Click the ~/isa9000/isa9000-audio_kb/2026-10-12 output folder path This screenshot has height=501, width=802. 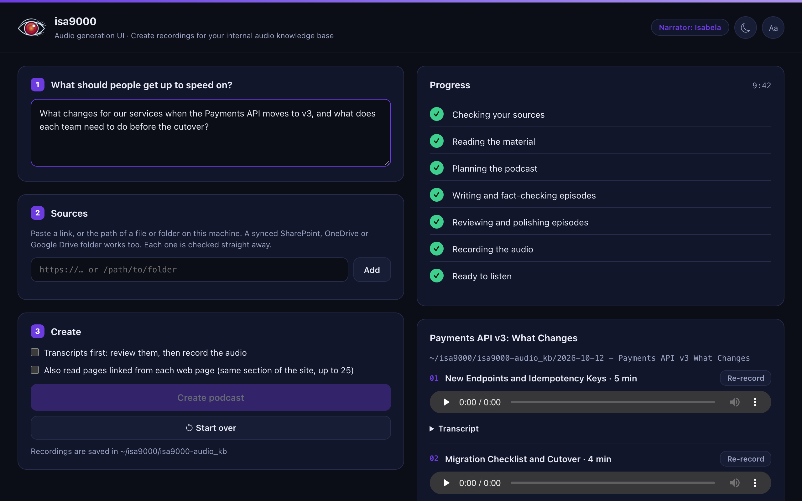(x=590, y=358)
